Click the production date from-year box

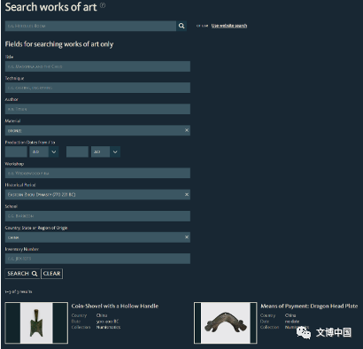coord(16,151)
